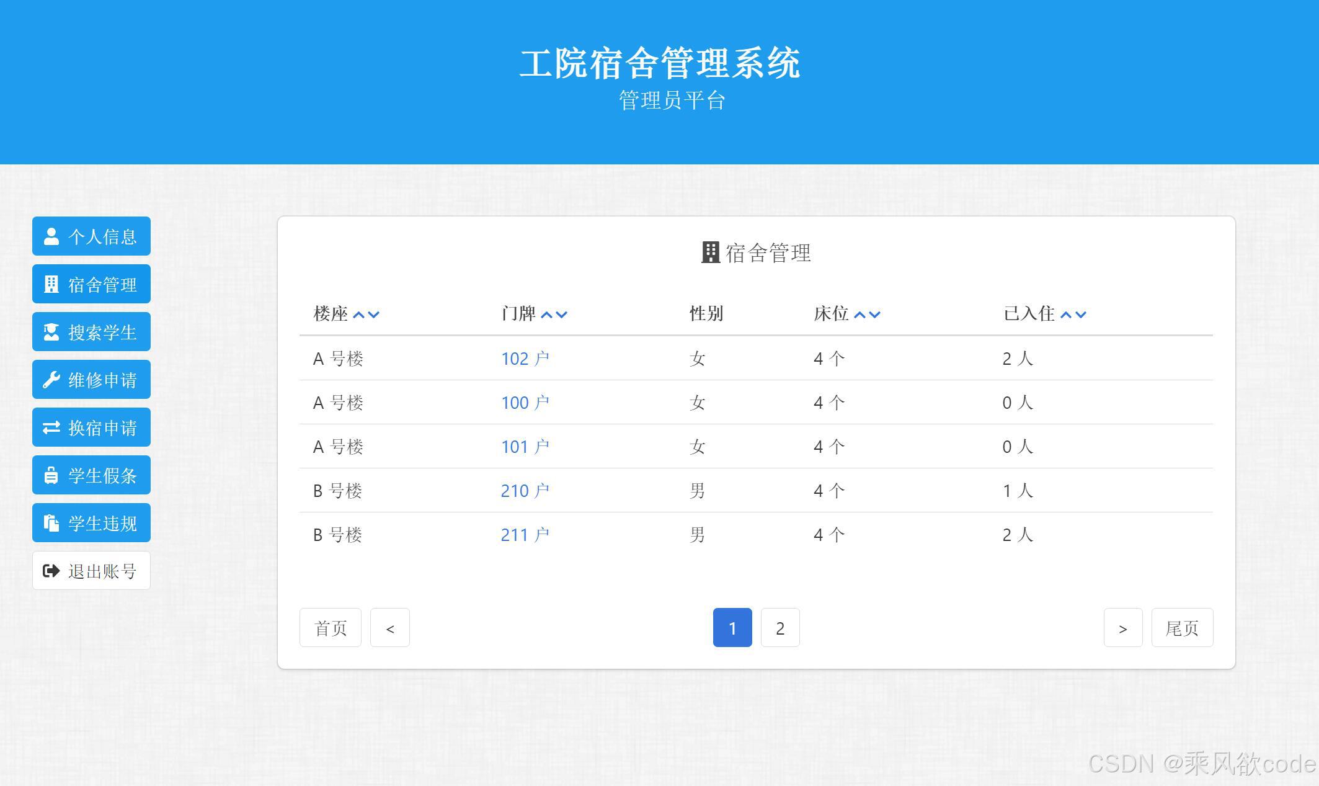The width and height of the screenshot is (1319, 786).
Task: Click 首页 pagination button
Action: (330, 627)
